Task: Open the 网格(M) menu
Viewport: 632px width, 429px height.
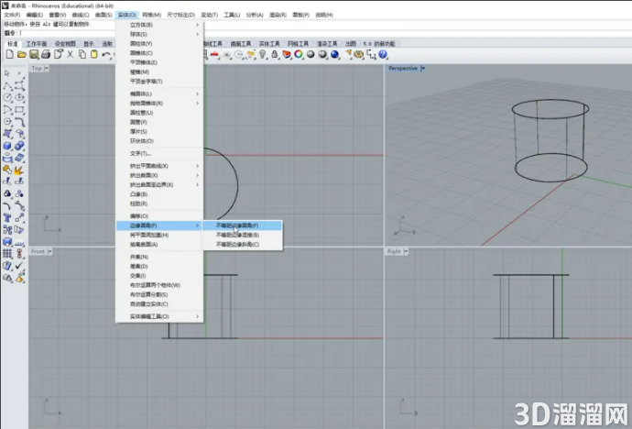Action: 151,15
